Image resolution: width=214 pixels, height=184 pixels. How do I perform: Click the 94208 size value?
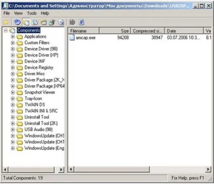(x=123, y=37)
